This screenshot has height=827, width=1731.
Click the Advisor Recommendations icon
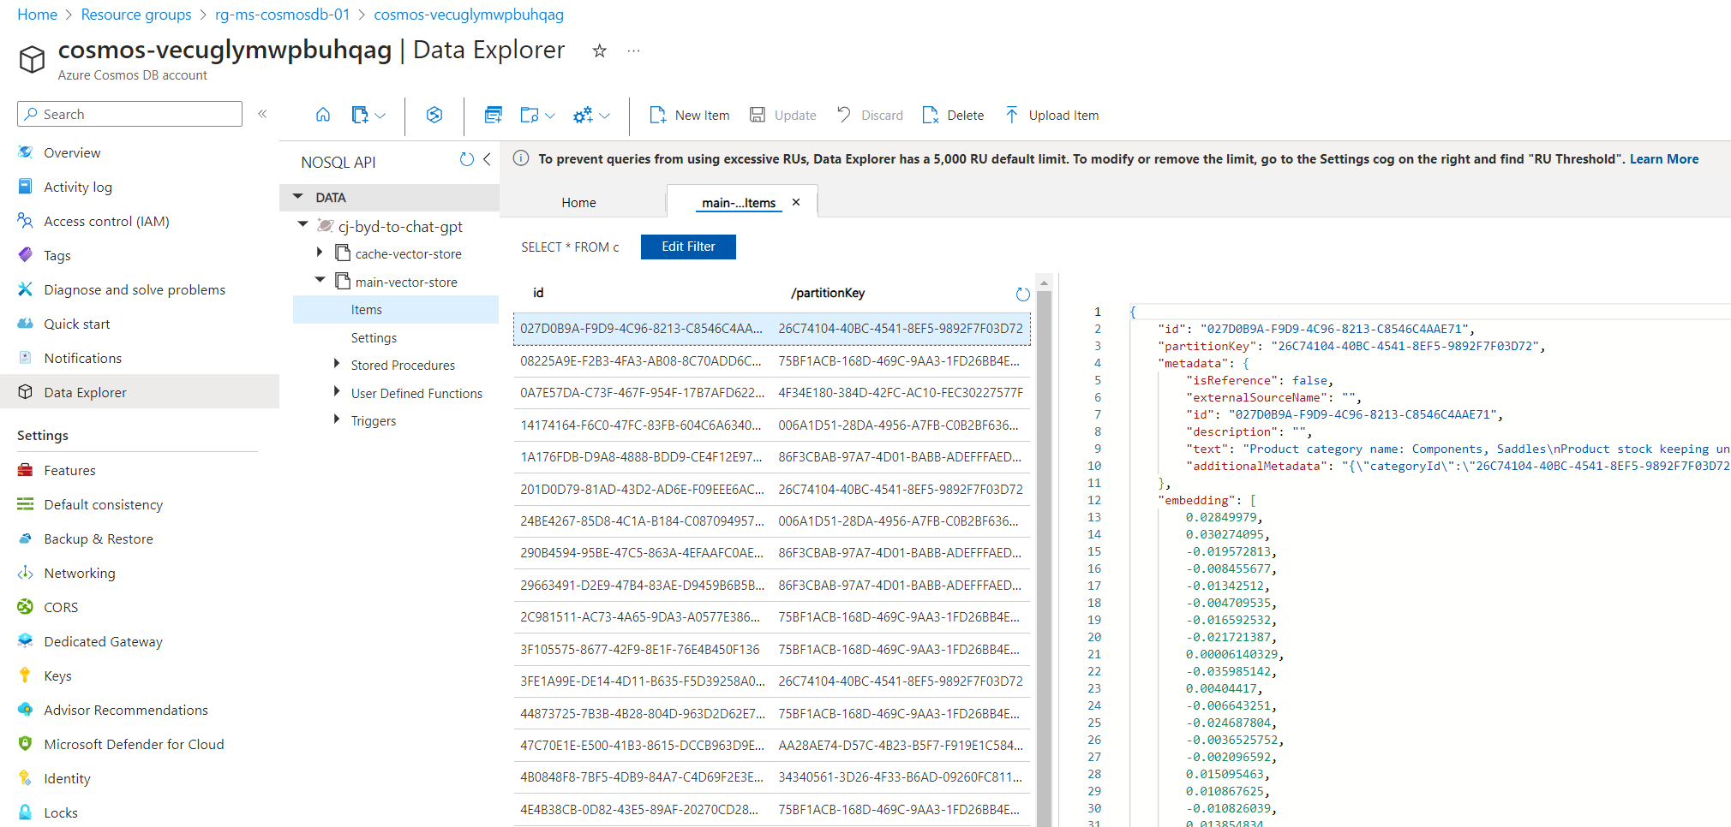tap(26, 710)
